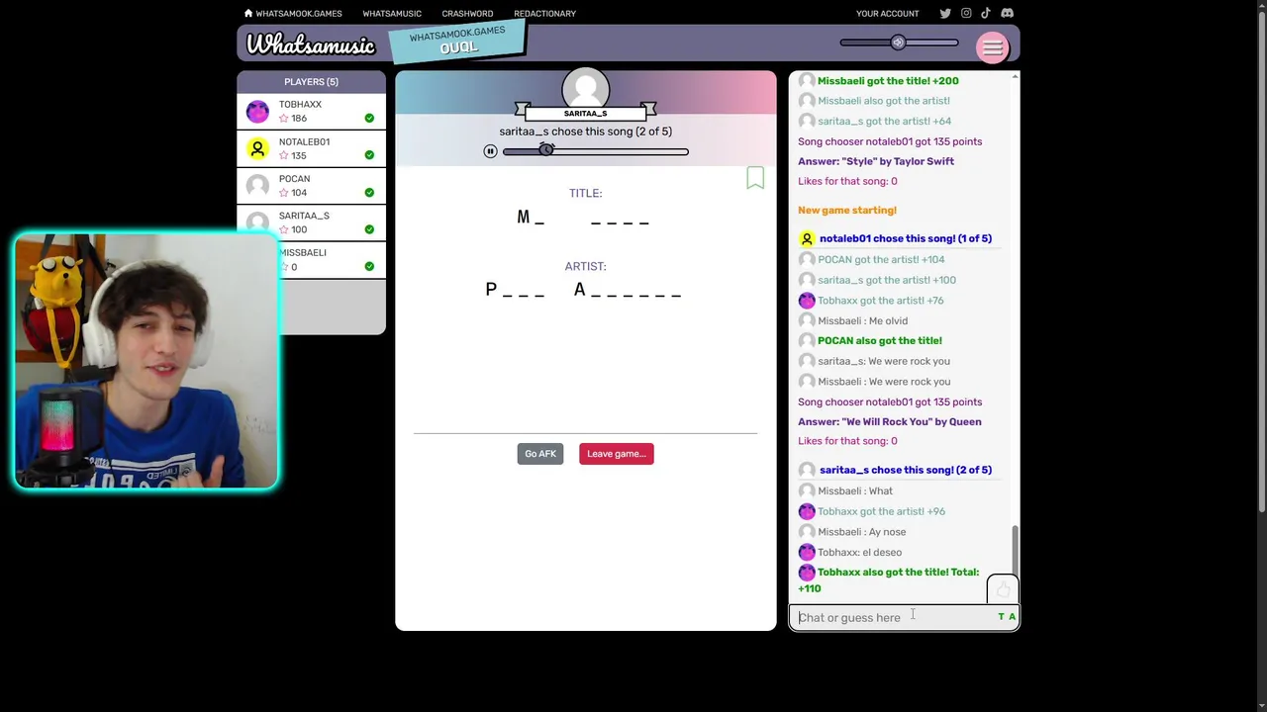Click 'Answer: "We Will Rock You" by Queen'
Screen dimensions: 1267x712
(890, 421)
